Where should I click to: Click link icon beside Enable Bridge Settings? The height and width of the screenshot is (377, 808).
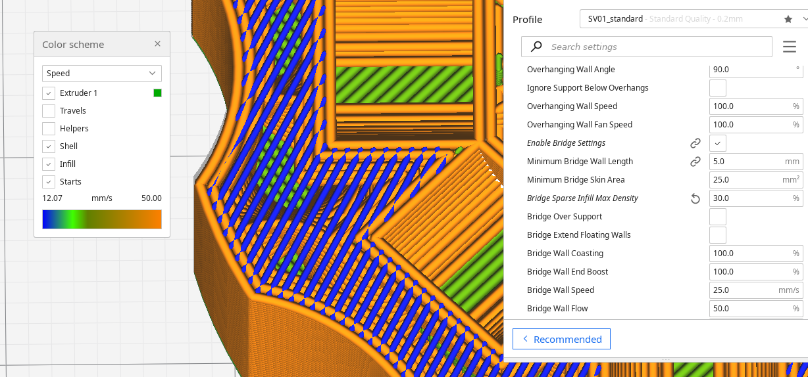(695, 143)
